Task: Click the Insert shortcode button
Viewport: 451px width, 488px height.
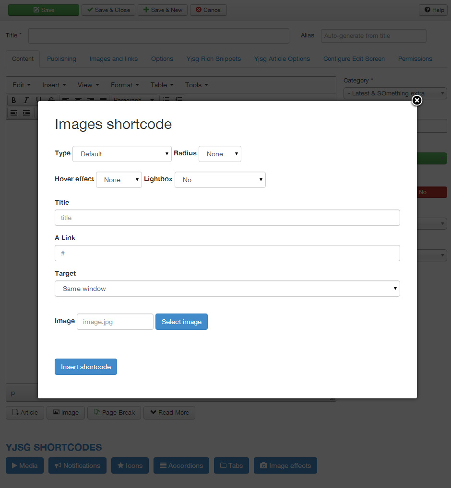Action: pyautogui.click(x=86, y=367)
